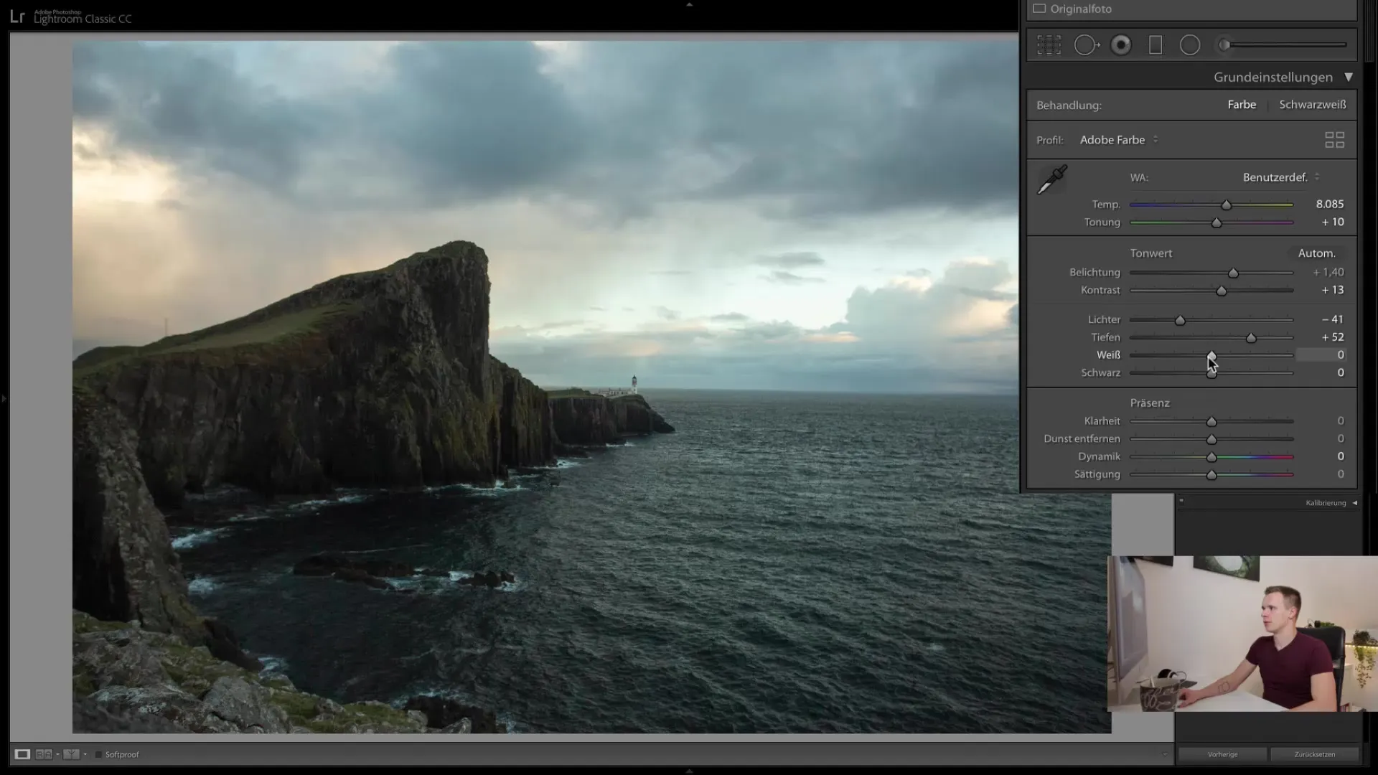Click the Tonung slider handle
This screenshot has height=775, width=1378.
coord(1217,223)
